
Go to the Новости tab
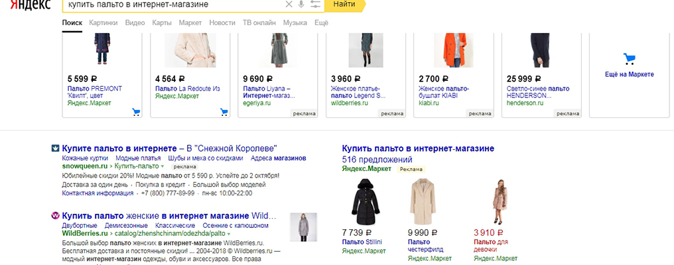(x=222, y=23)
